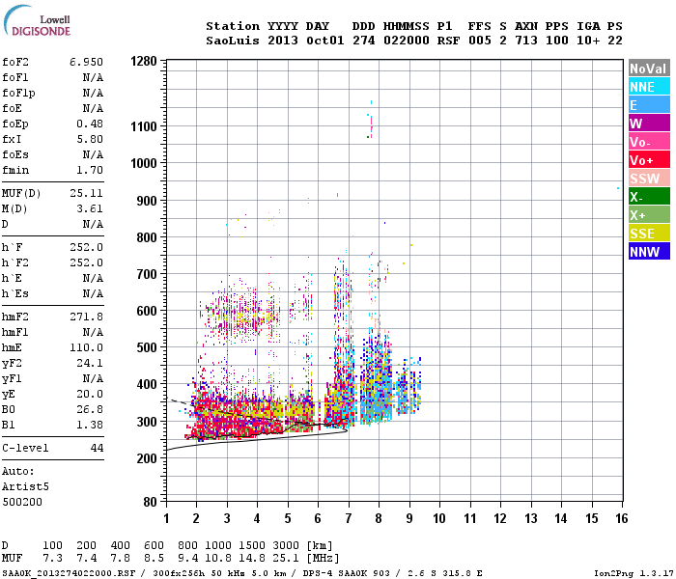Click the B0 value 26.8
Screen dimensions: 676x579
point(90,410)
